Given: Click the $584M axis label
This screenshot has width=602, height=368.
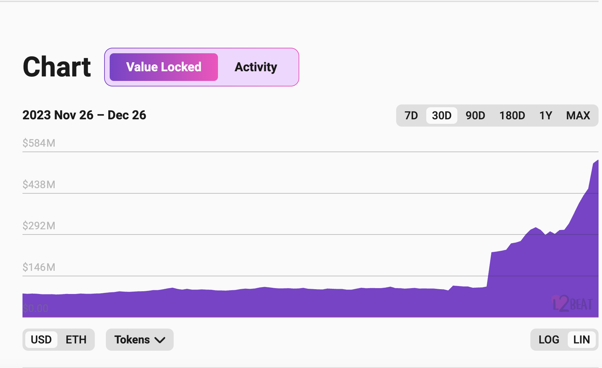Looking at the screenshot, I should [x=39, y=143].
